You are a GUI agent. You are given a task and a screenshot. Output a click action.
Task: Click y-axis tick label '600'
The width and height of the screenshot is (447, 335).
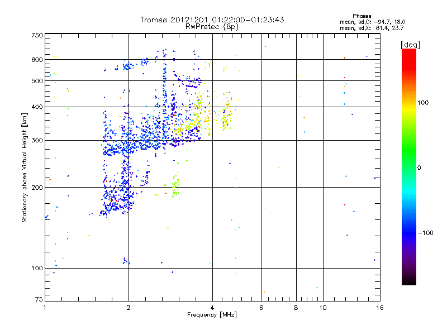(x=37, y=60)
